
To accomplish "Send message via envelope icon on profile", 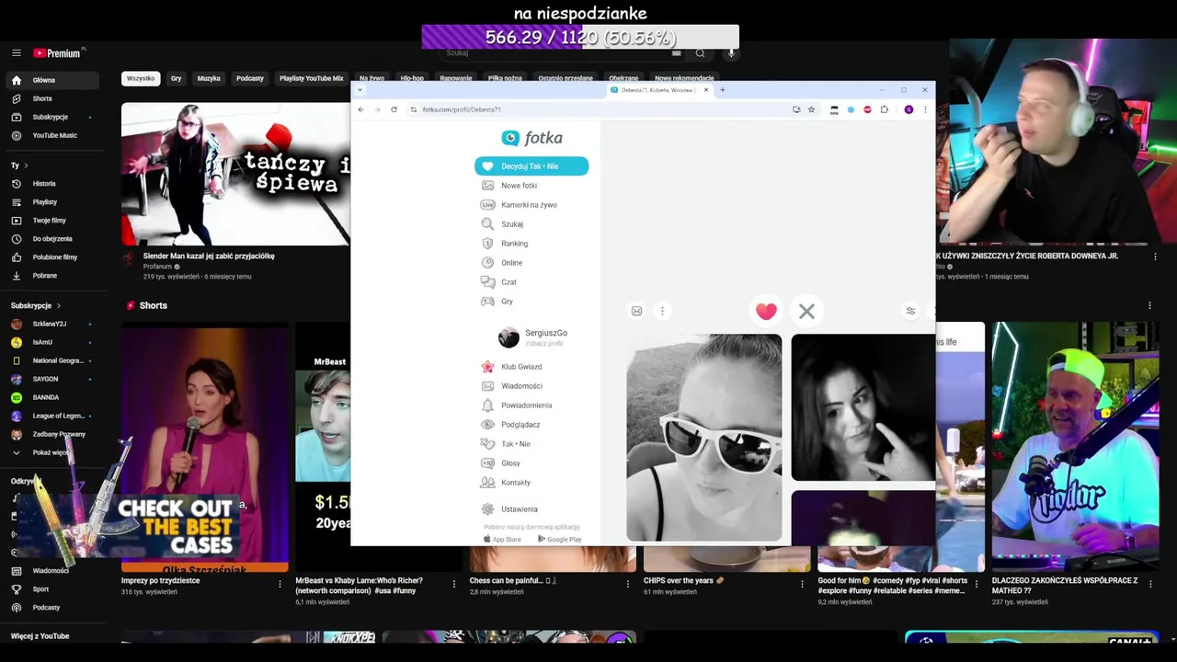I will pyautogui.click(x=636, y=311).
